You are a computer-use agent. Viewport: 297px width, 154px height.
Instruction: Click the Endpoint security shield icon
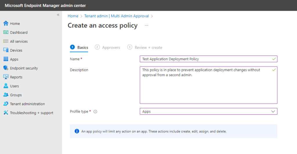click(6, 68)
